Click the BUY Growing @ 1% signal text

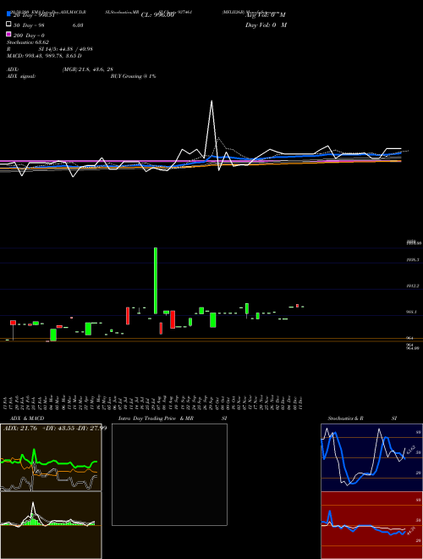click(133, 76)
